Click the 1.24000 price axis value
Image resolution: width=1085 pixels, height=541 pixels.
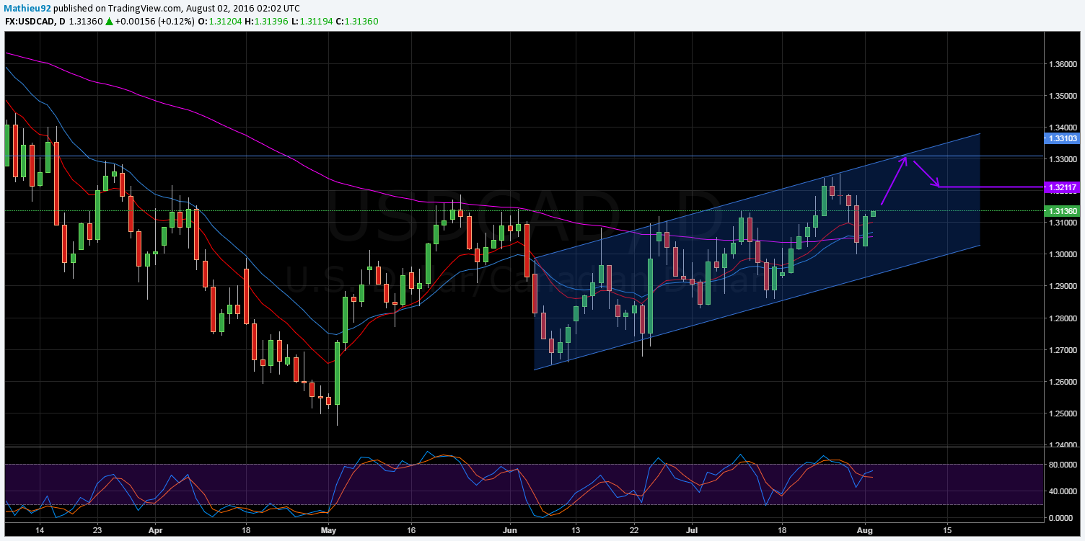1063,445
